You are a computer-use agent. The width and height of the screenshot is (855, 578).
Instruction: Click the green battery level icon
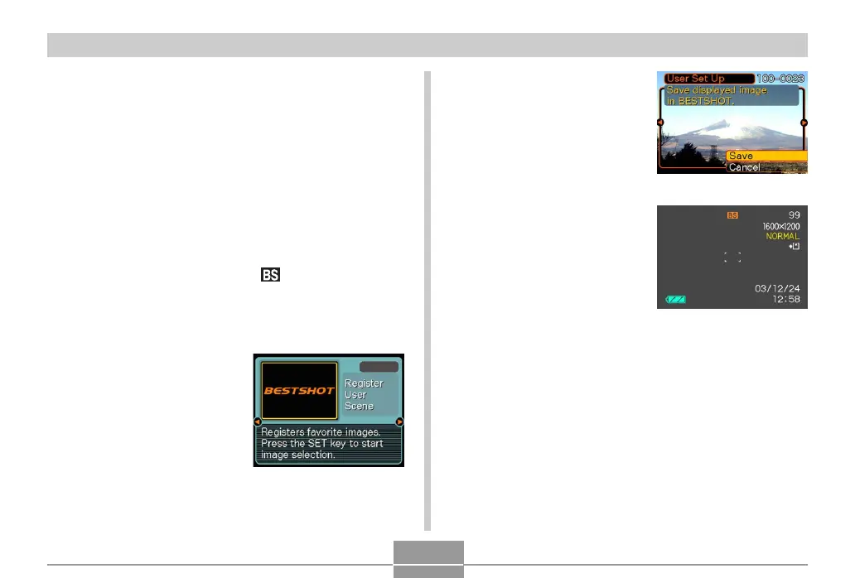pyautogui.click(x=675, y=299)
